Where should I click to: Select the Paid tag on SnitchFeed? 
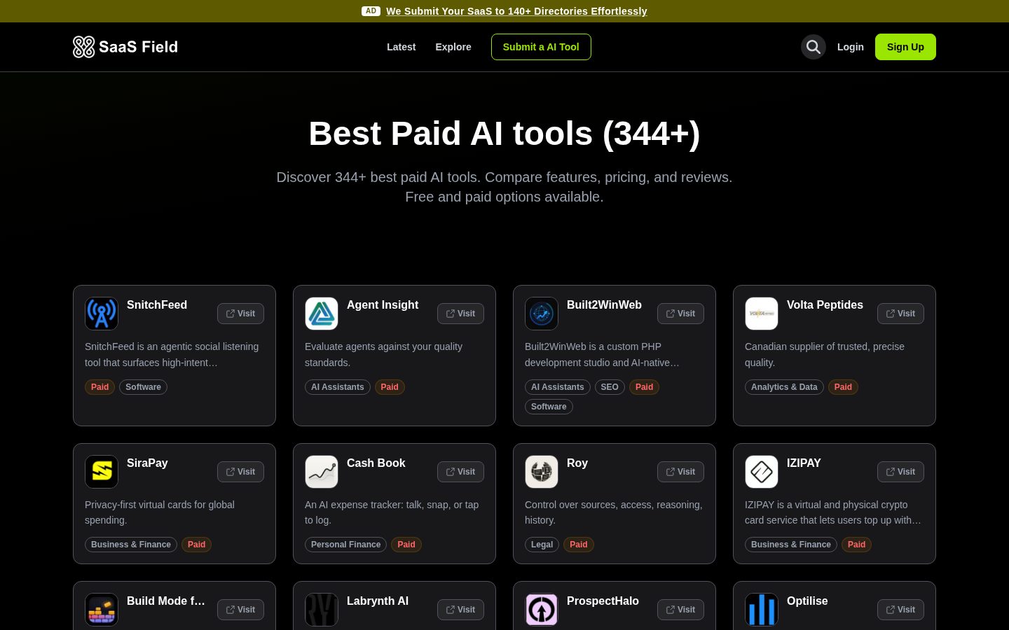[x=100, y=387]
